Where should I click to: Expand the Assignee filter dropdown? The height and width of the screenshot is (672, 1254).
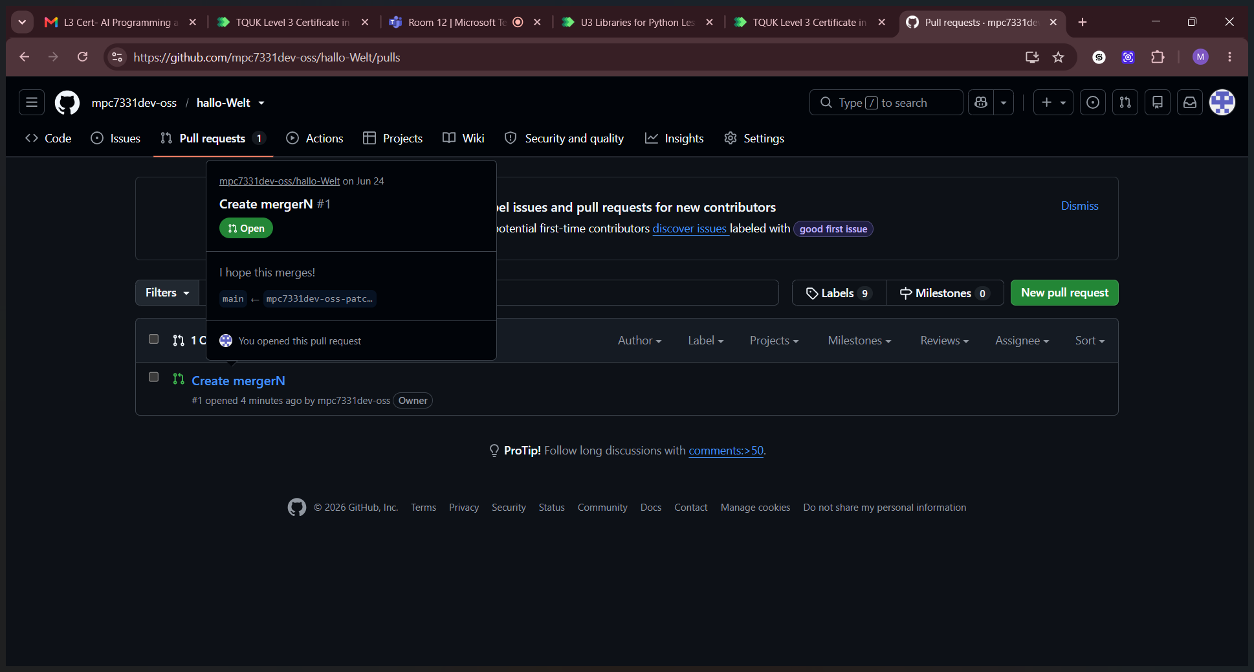[x=1022, y=341]
